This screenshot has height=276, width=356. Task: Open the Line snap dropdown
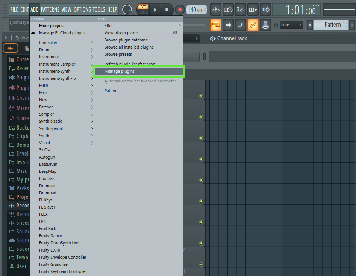[x=291, y=25]
